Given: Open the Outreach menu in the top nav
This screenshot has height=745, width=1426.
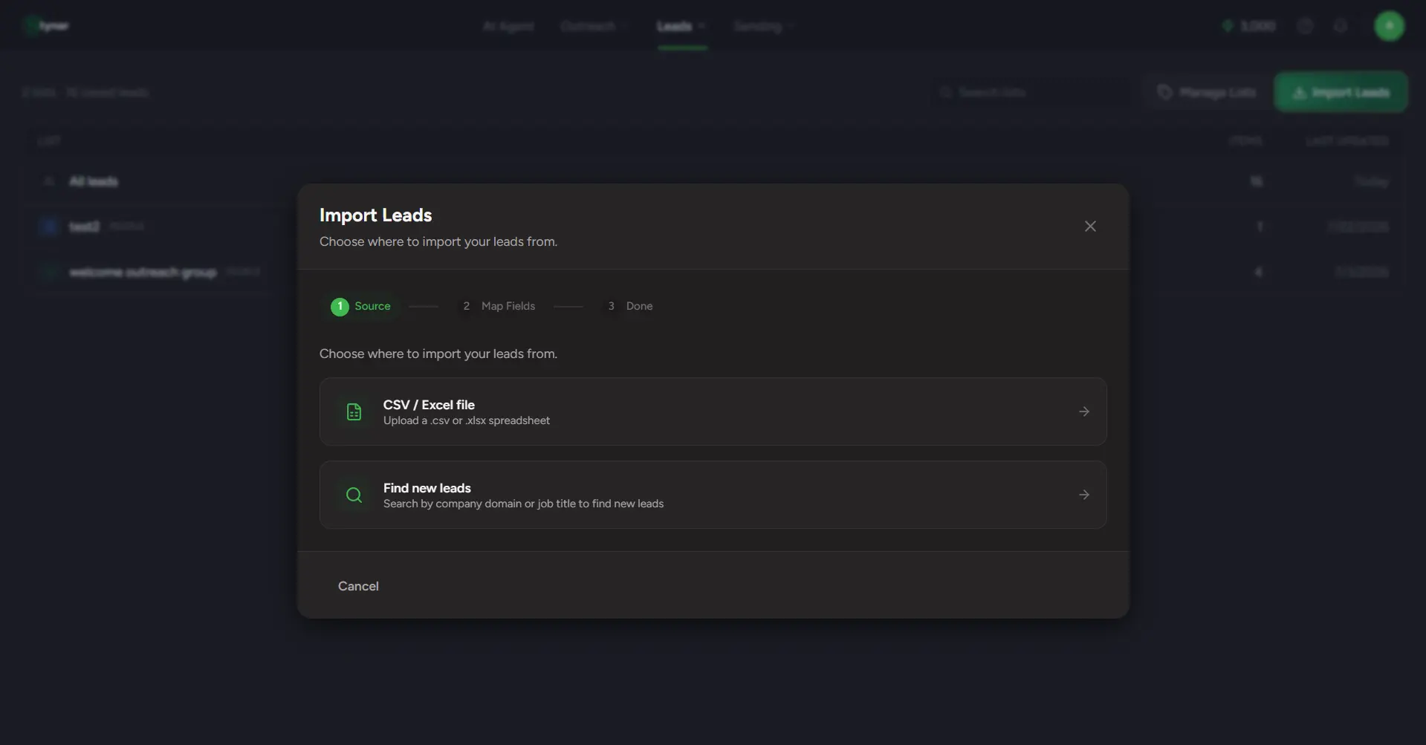Looking at the screenshot, I should [594, 26].
